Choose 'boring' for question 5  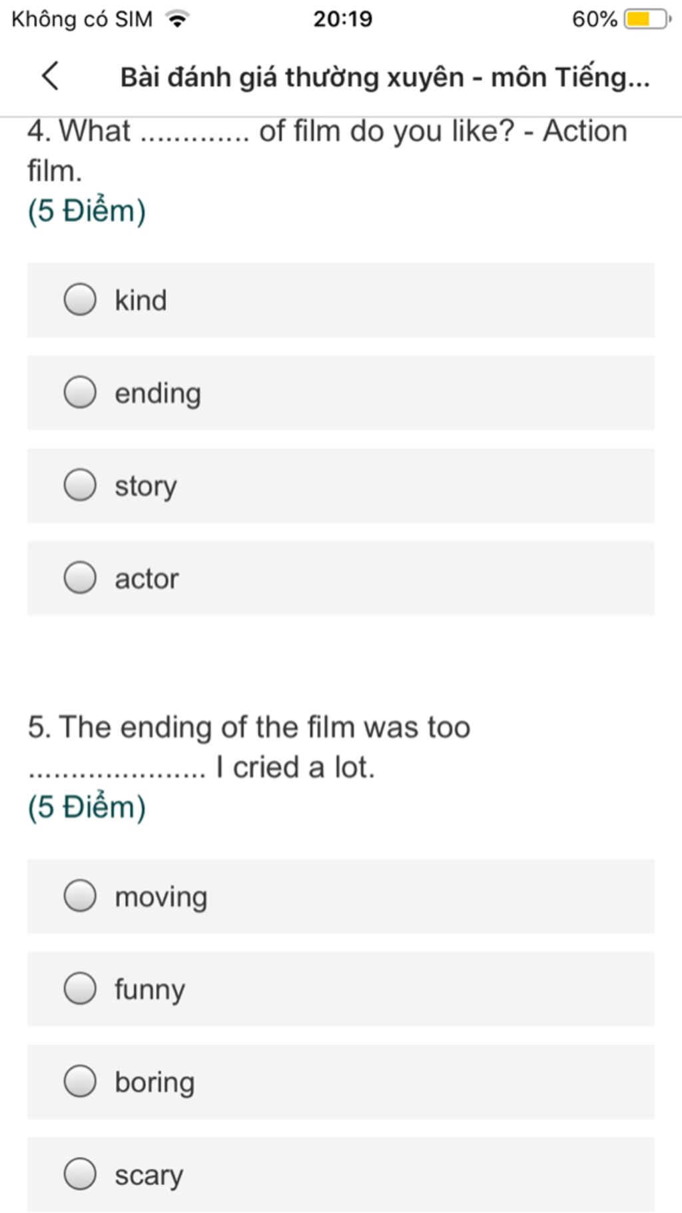81,1080
